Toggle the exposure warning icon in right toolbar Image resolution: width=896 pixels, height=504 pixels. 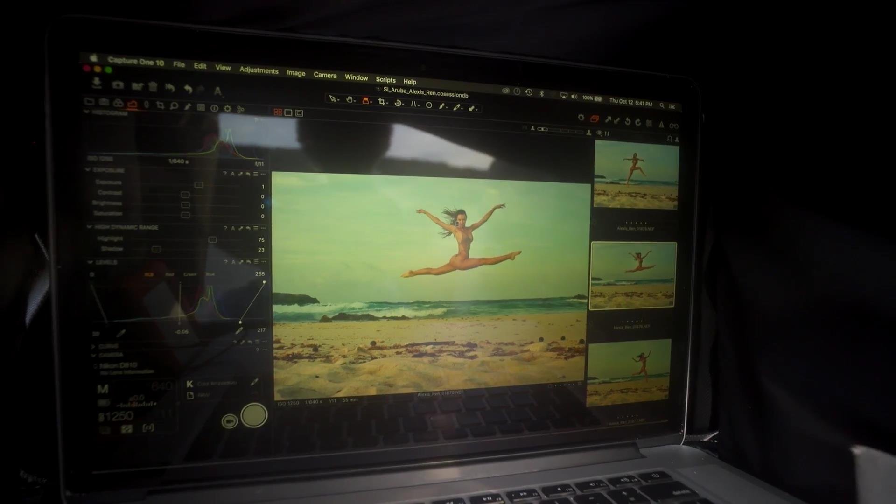[x=661, y=124]
